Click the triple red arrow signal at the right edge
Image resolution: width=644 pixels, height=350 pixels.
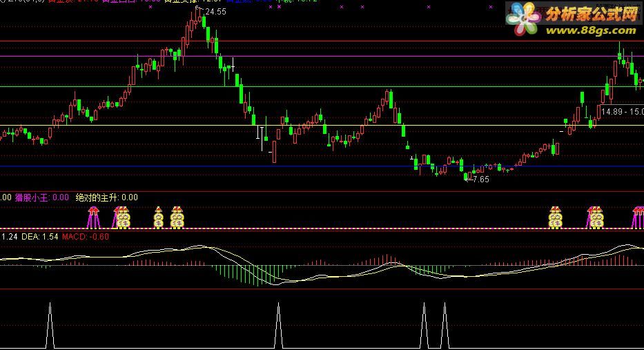click(x=638, y=217)
